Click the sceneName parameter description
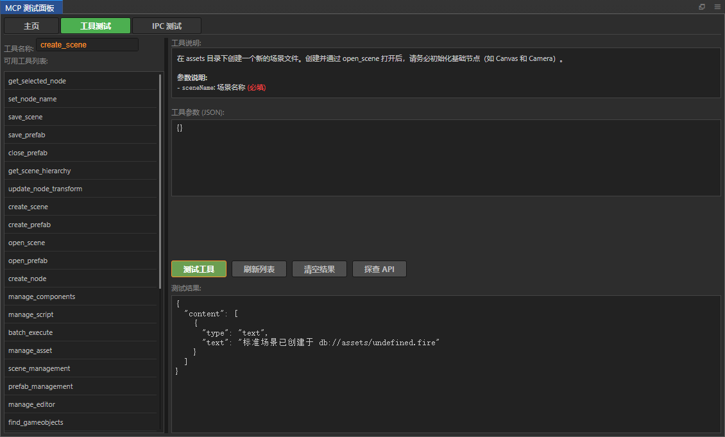Screen dimensions: 725x437 [x=221, y=87]
